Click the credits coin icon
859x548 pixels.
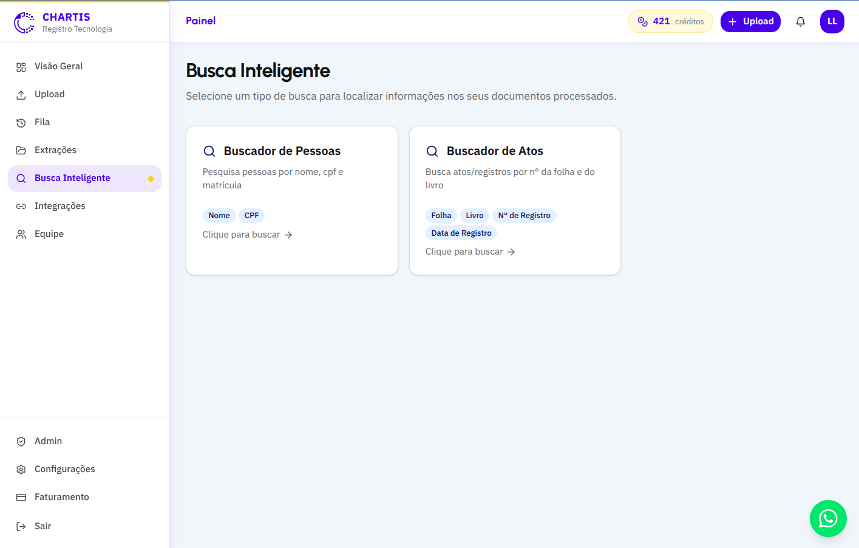(642, 22)
